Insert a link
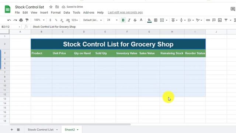236x133 pixels. [x=208, y=20]
